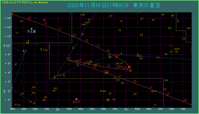Viewport: 199px width, 114px height.
Task: Select the ξ2 star label
Action: 24,51
